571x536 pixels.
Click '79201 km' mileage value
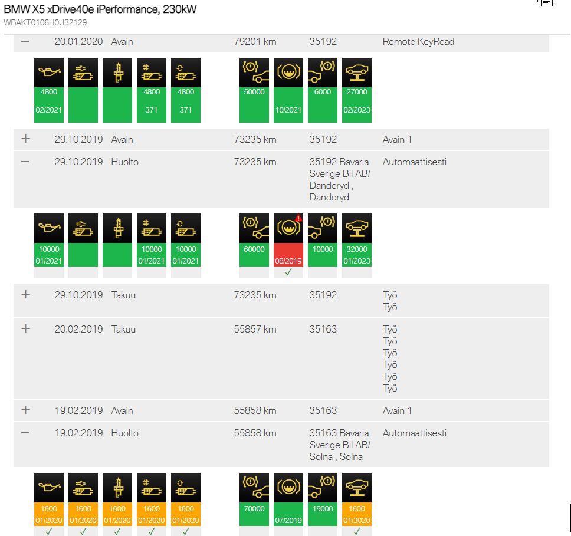255,41
